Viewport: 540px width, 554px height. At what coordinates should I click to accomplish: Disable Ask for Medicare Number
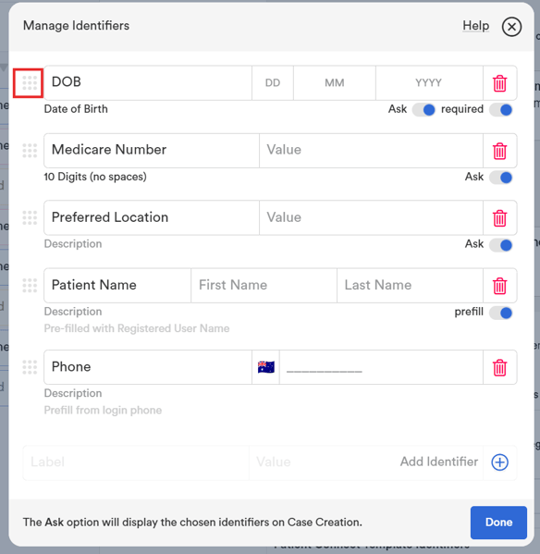501,178
